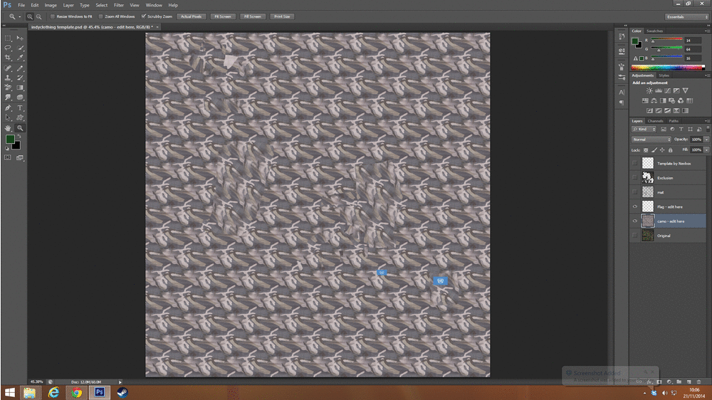The width and height of the screenshot is (712, 400).
Task: Open the Fill slider dropdown arrow
Action: click(x=706, y=150)
